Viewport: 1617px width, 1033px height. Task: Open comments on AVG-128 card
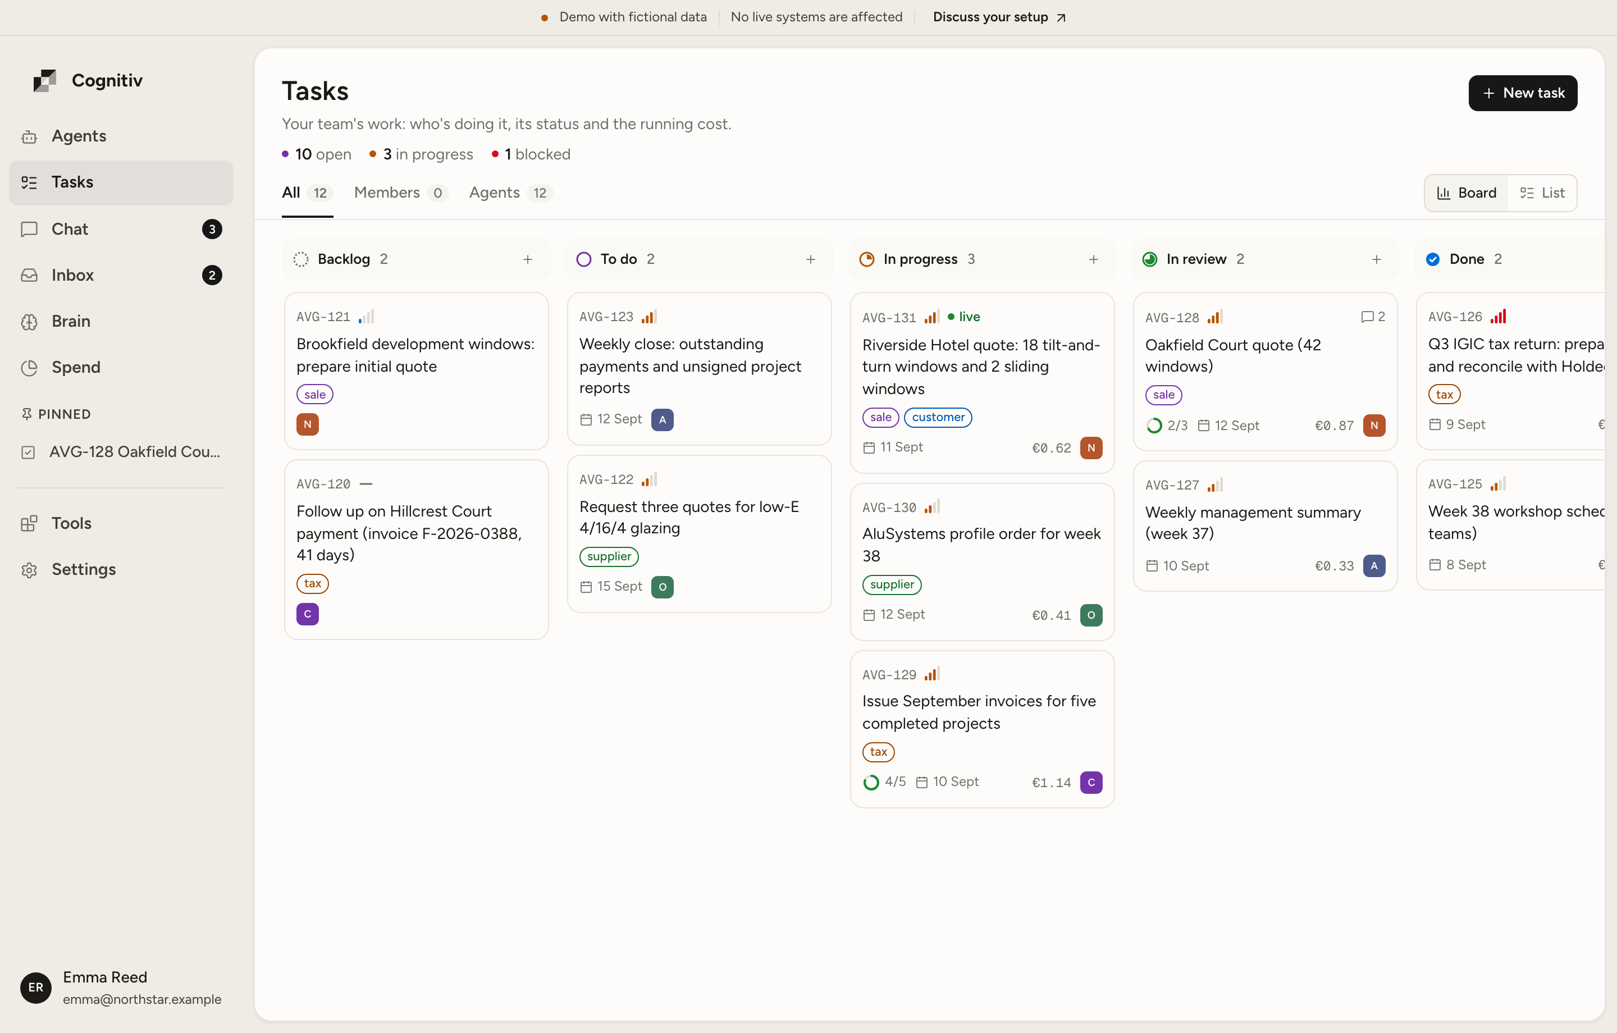[1373, 316]
